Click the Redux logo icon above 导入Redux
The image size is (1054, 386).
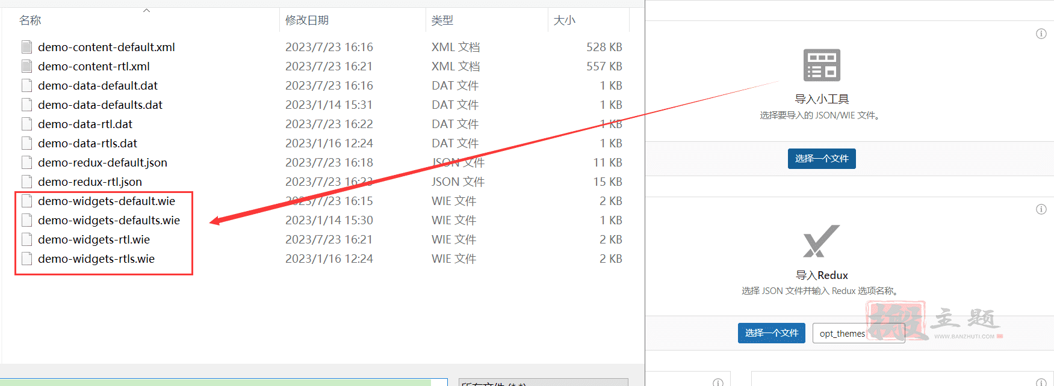(821, 240)
